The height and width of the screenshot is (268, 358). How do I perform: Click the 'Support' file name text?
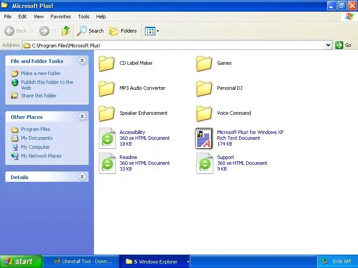[226, 157]
